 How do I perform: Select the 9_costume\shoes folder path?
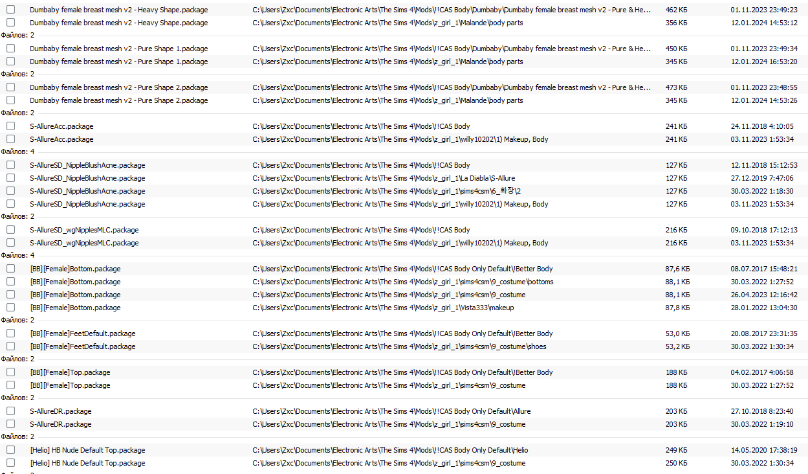click(399, 346)
